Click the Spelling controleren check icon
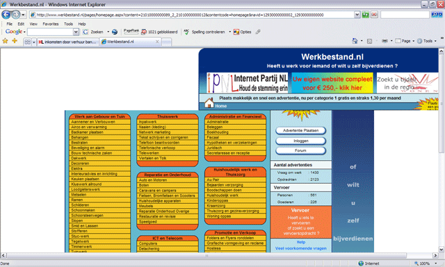Screen dimensions: 445x267 [186, 32]
